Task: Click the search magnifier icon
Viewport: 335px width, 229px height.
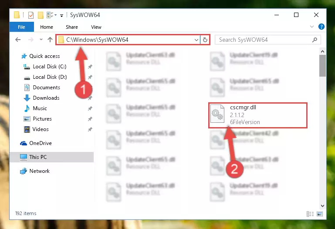Action: pyautogui.click(x=315, y=40)
